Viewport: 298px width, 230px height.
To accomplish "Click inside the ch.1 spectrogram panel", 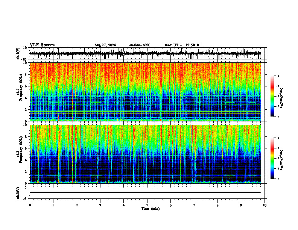I will tap(145, 92).
